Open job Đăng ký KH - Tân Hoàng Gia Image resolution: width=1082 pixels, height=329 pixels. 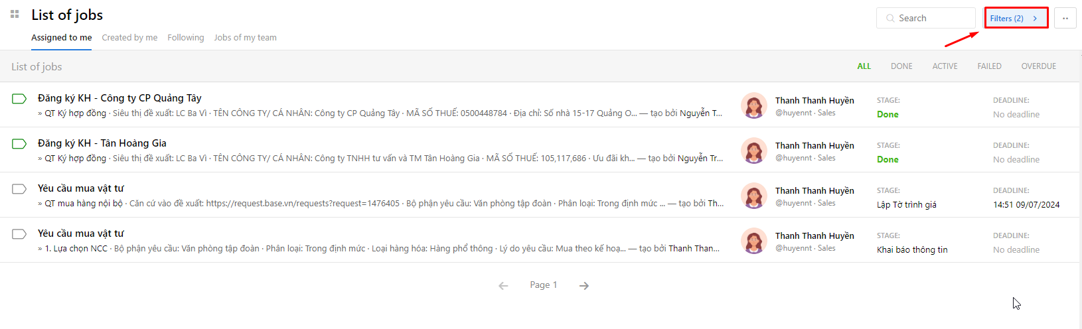click(x=102, y=143)
